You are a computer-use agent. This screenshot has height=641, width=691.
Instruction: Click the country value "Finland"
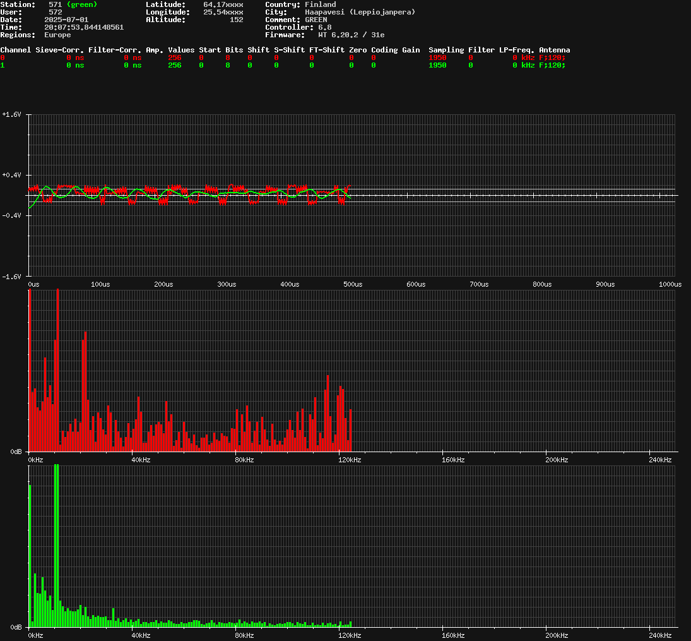point(321,4)
